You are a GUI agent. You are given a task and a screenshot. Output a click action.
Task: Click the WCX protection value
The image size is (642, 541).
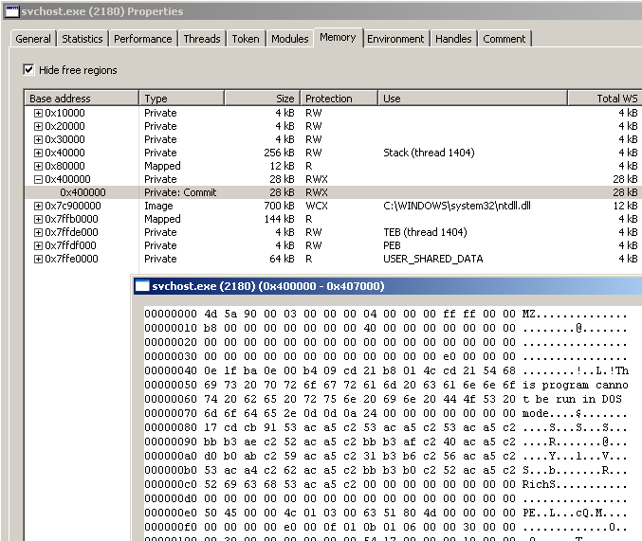317,206
